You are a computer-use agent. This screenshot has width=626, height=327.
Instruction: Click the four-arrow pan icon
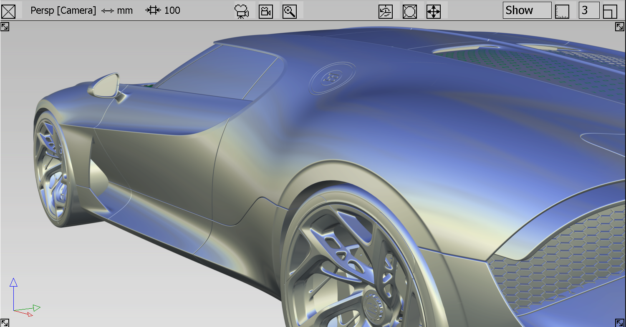coord(434,12)
